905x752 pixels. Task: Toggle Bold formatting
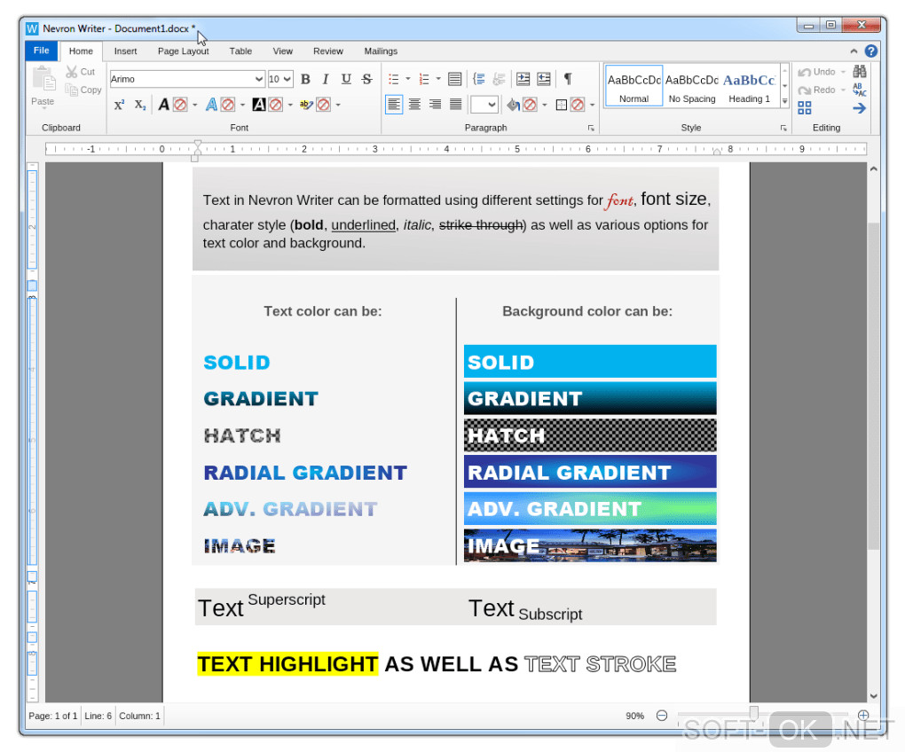tap(306, 79)
